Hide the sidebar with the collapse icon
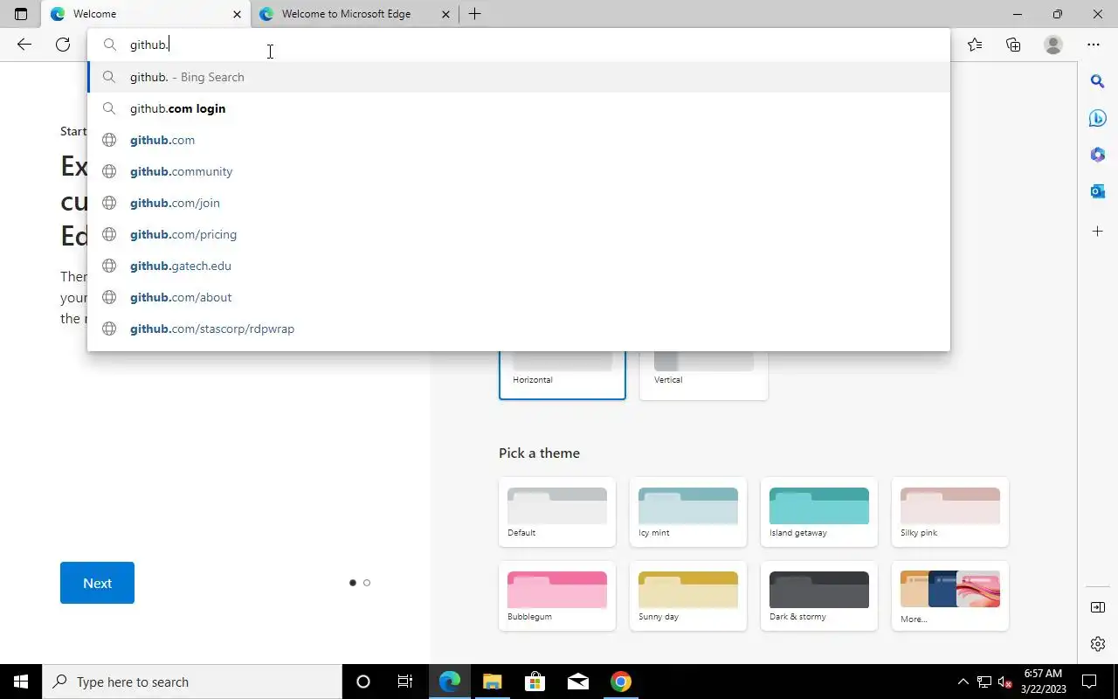This screenshot has width=1118, height=699. (1098, 607)
